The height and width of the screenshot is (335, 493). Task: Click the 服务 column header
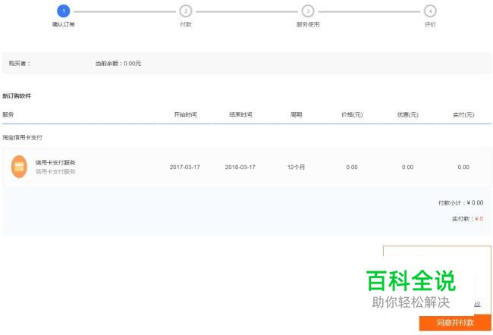point(8,114)
